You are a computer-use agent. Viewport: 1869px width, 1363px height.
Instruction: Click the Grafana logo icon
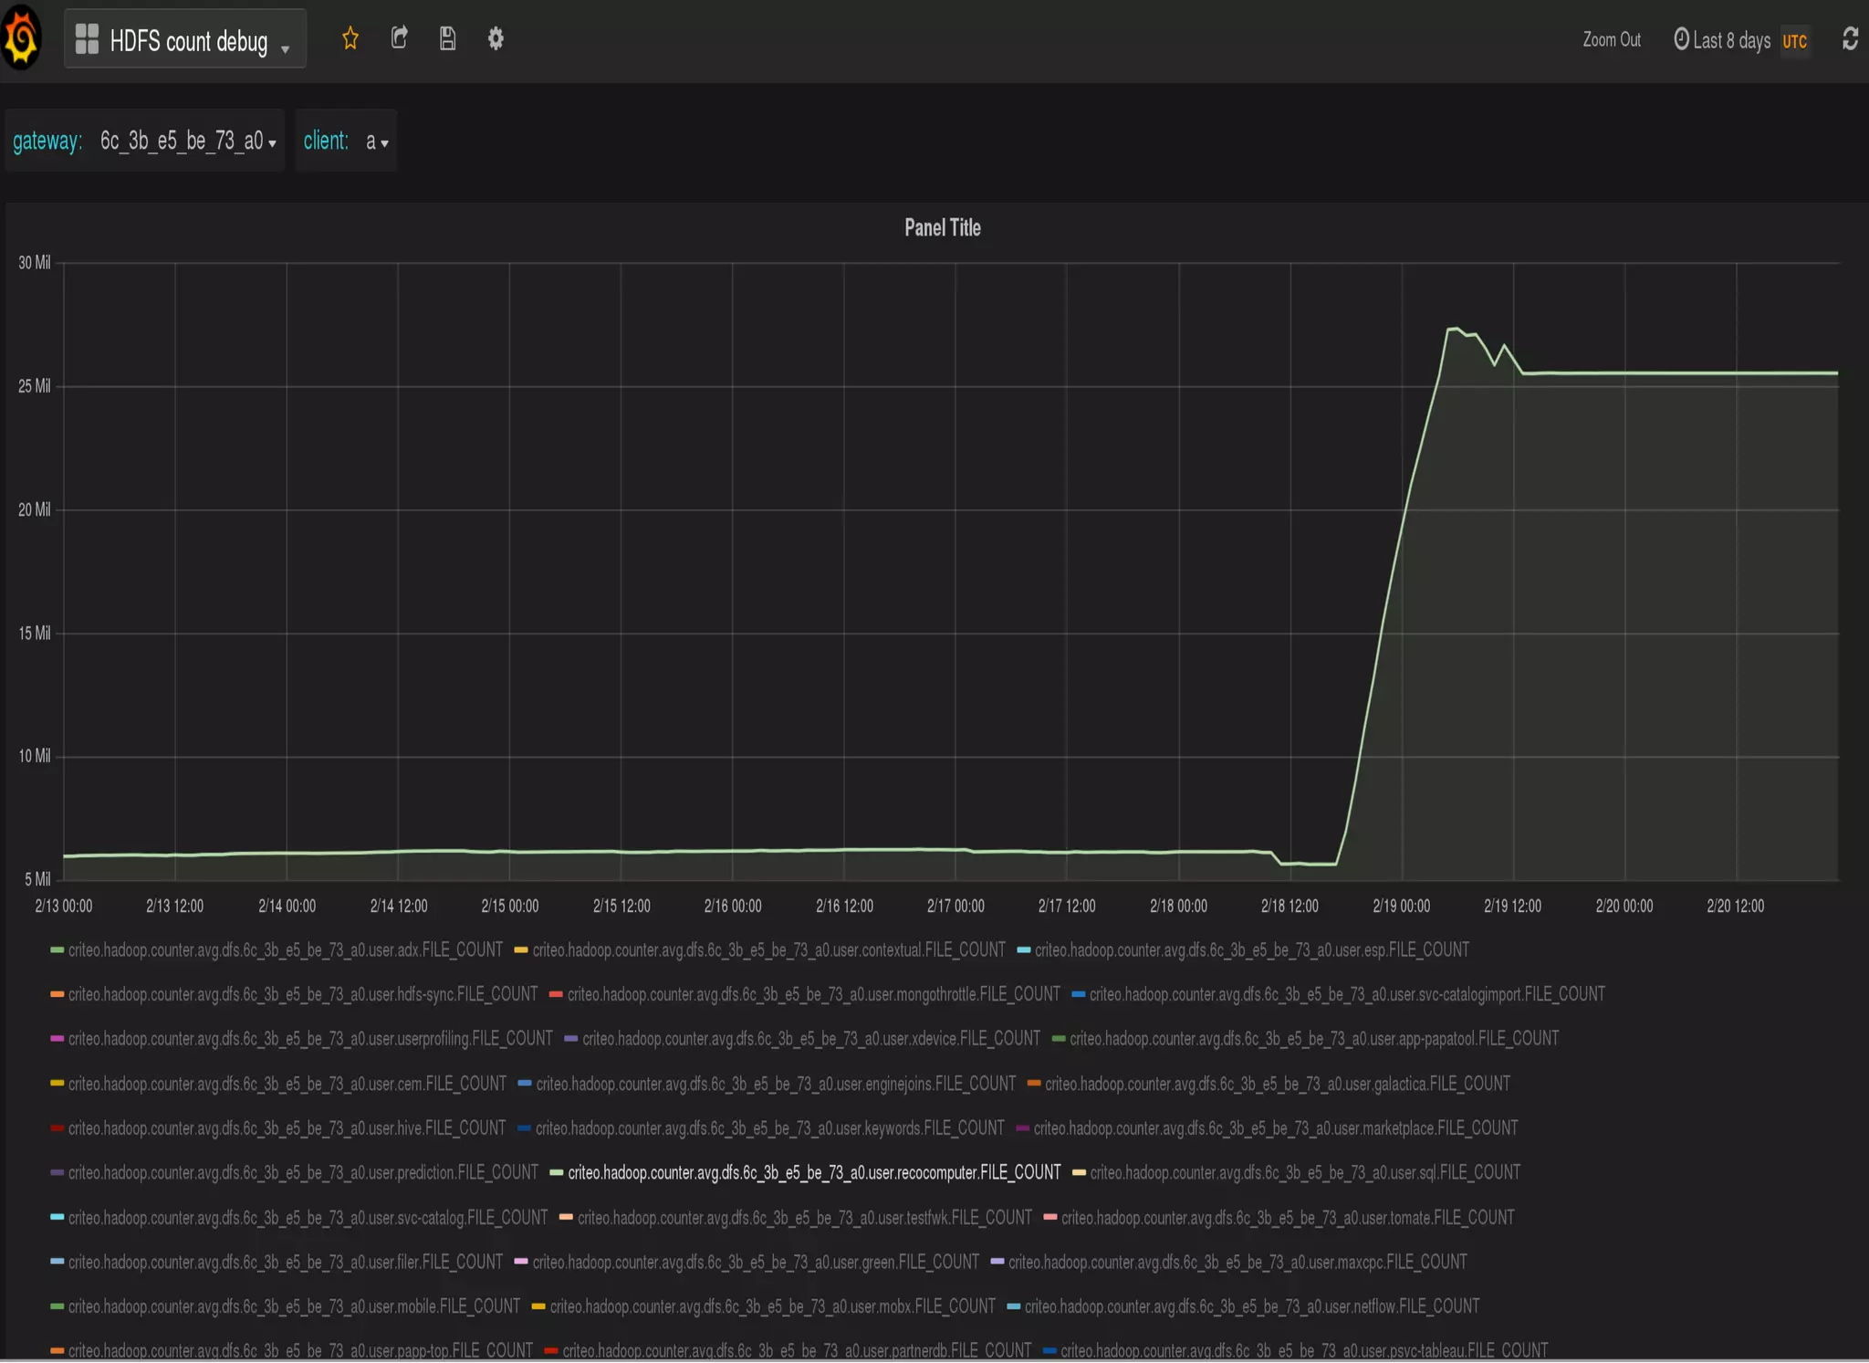pyautogui.click(x=21, y=38)
